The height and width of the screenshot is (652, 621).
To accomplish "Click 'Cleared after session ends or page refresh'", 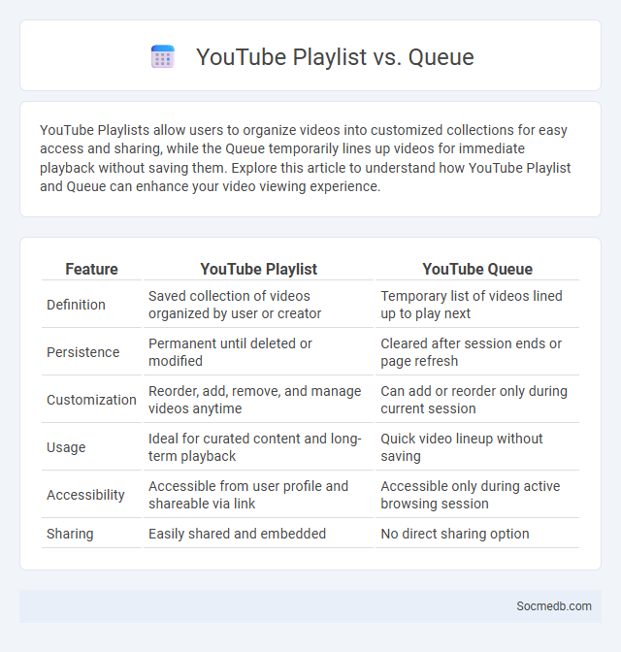I will tap(477, 352).
